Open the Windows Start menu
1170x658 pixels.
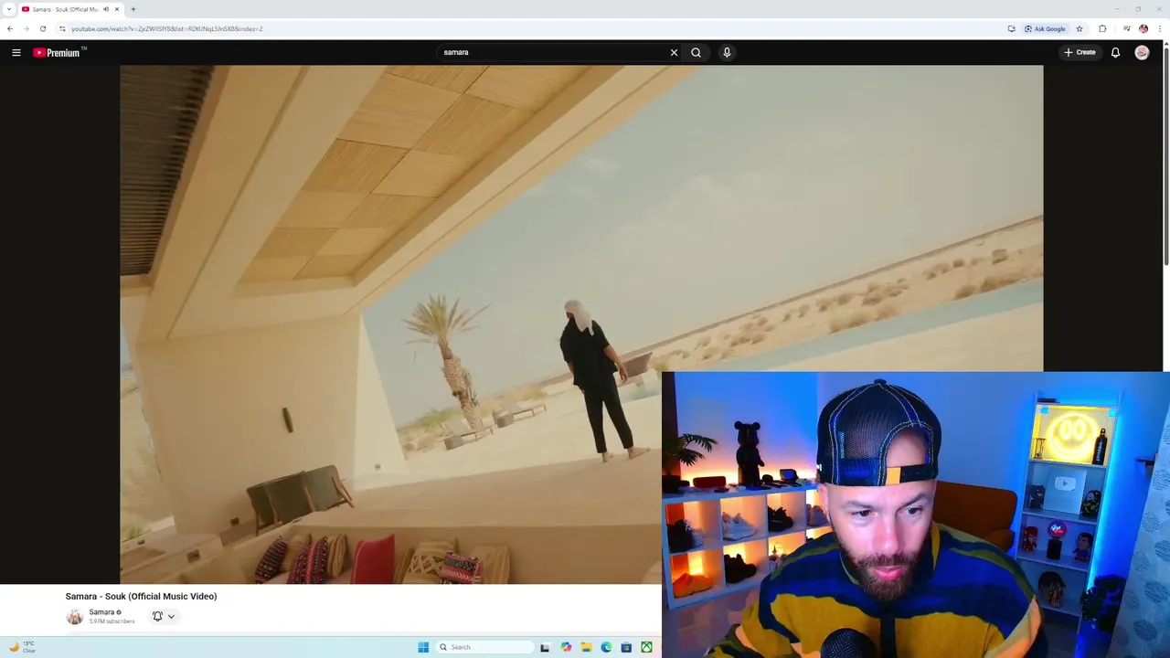pos(423,647)
